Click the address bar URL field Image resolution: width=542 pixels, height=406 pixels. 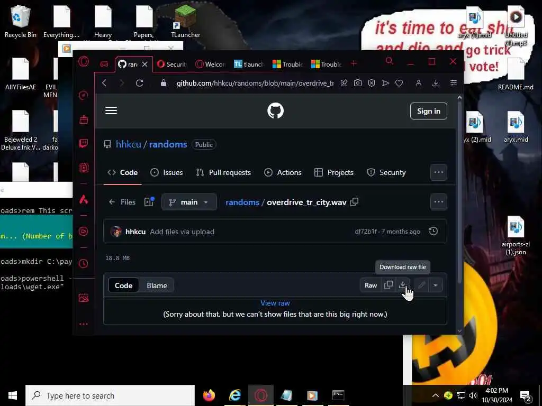(x=255, y=83)
